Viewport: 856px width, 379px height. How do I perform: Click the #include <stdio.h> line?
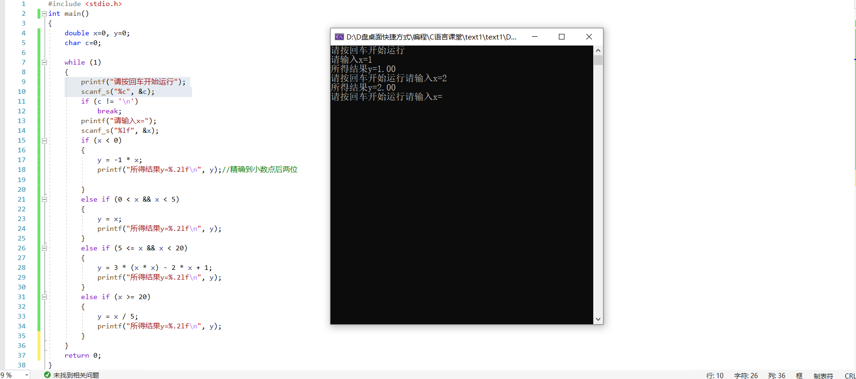[85, 4]
